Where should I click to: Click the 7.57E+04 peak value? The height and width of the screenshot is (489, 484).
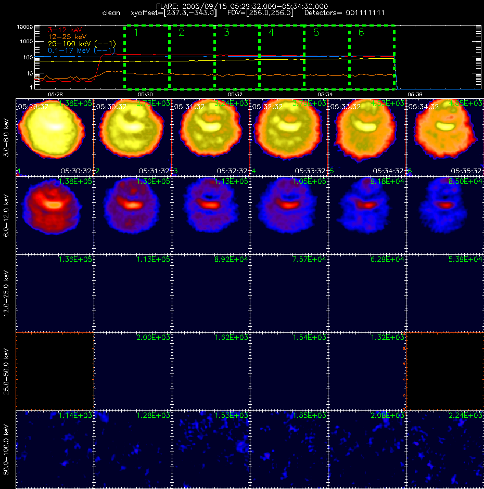[309, 259]
